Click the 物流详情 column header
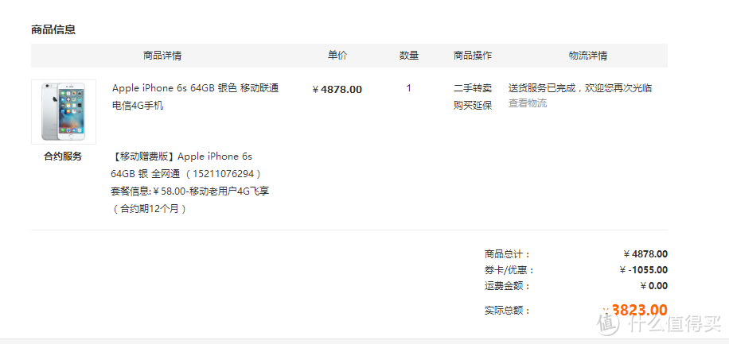 [588, 56]
